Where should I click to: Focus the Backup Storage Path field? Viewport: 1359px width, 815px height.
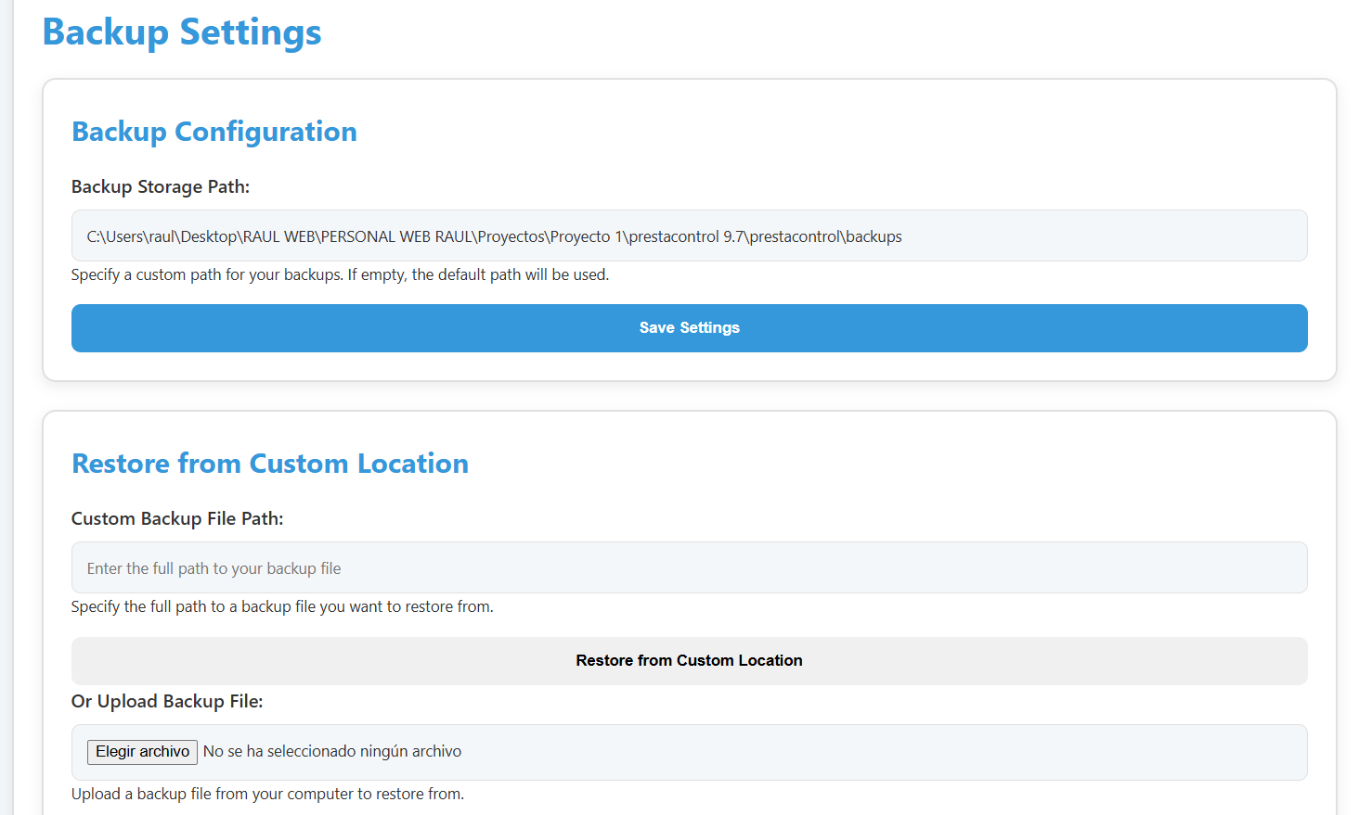tap(689, 236)
